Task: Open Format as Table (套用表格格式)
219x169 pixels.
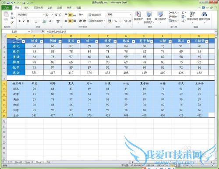Action: point(148,18)
